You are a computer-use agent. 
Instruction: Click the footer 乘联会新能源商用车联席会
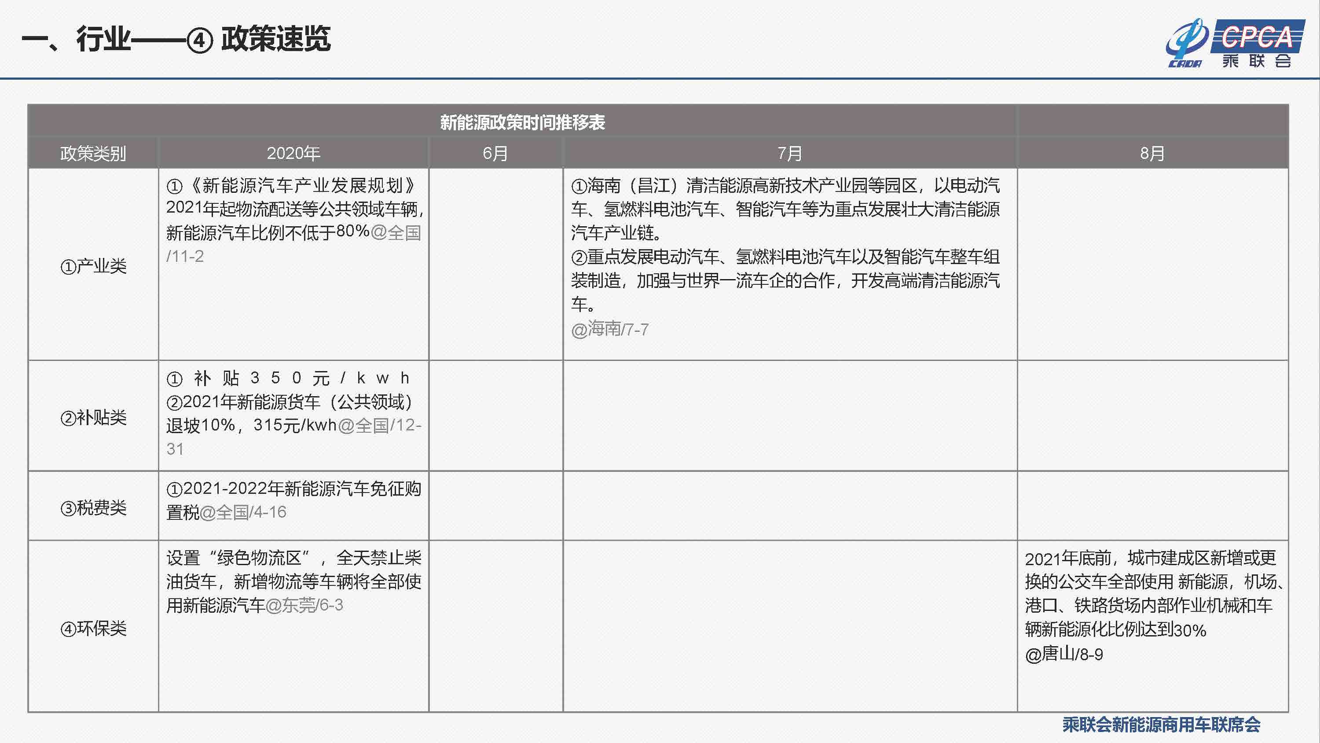1161,725
